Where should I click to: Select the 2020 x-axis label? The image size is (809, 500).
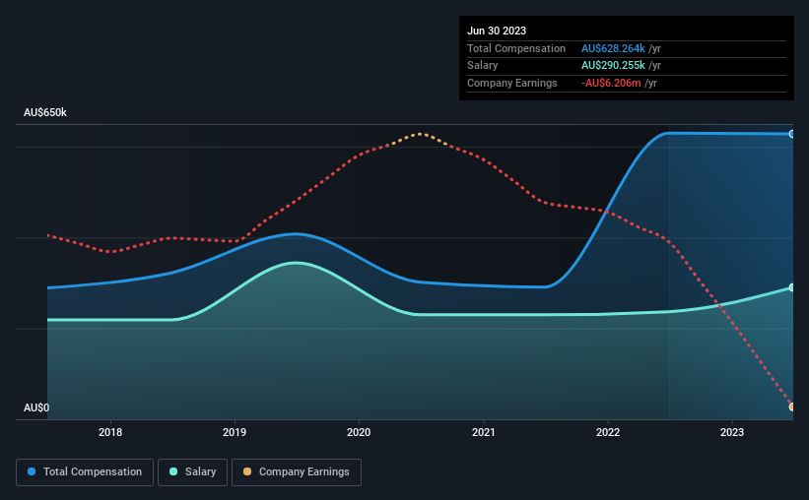coord(359,432)
